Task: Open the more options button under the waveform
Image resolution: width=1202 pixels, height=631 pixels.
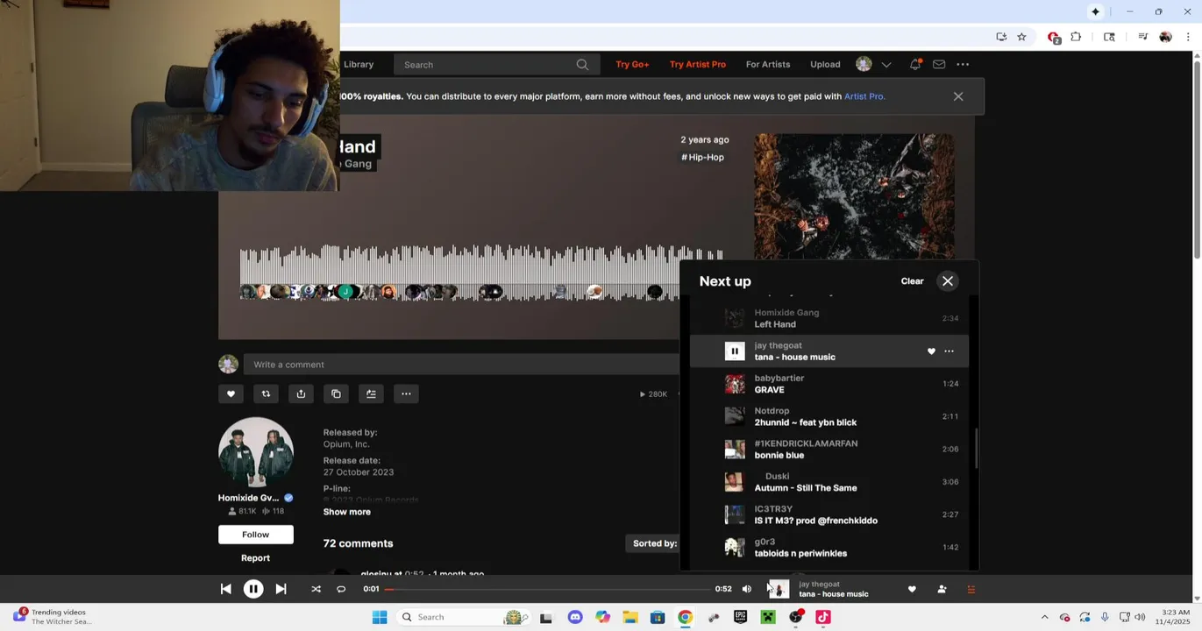Action: coord(406,393)
